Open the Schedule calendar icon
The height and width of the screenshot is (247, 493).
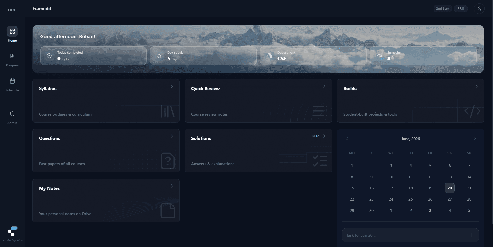12,81
